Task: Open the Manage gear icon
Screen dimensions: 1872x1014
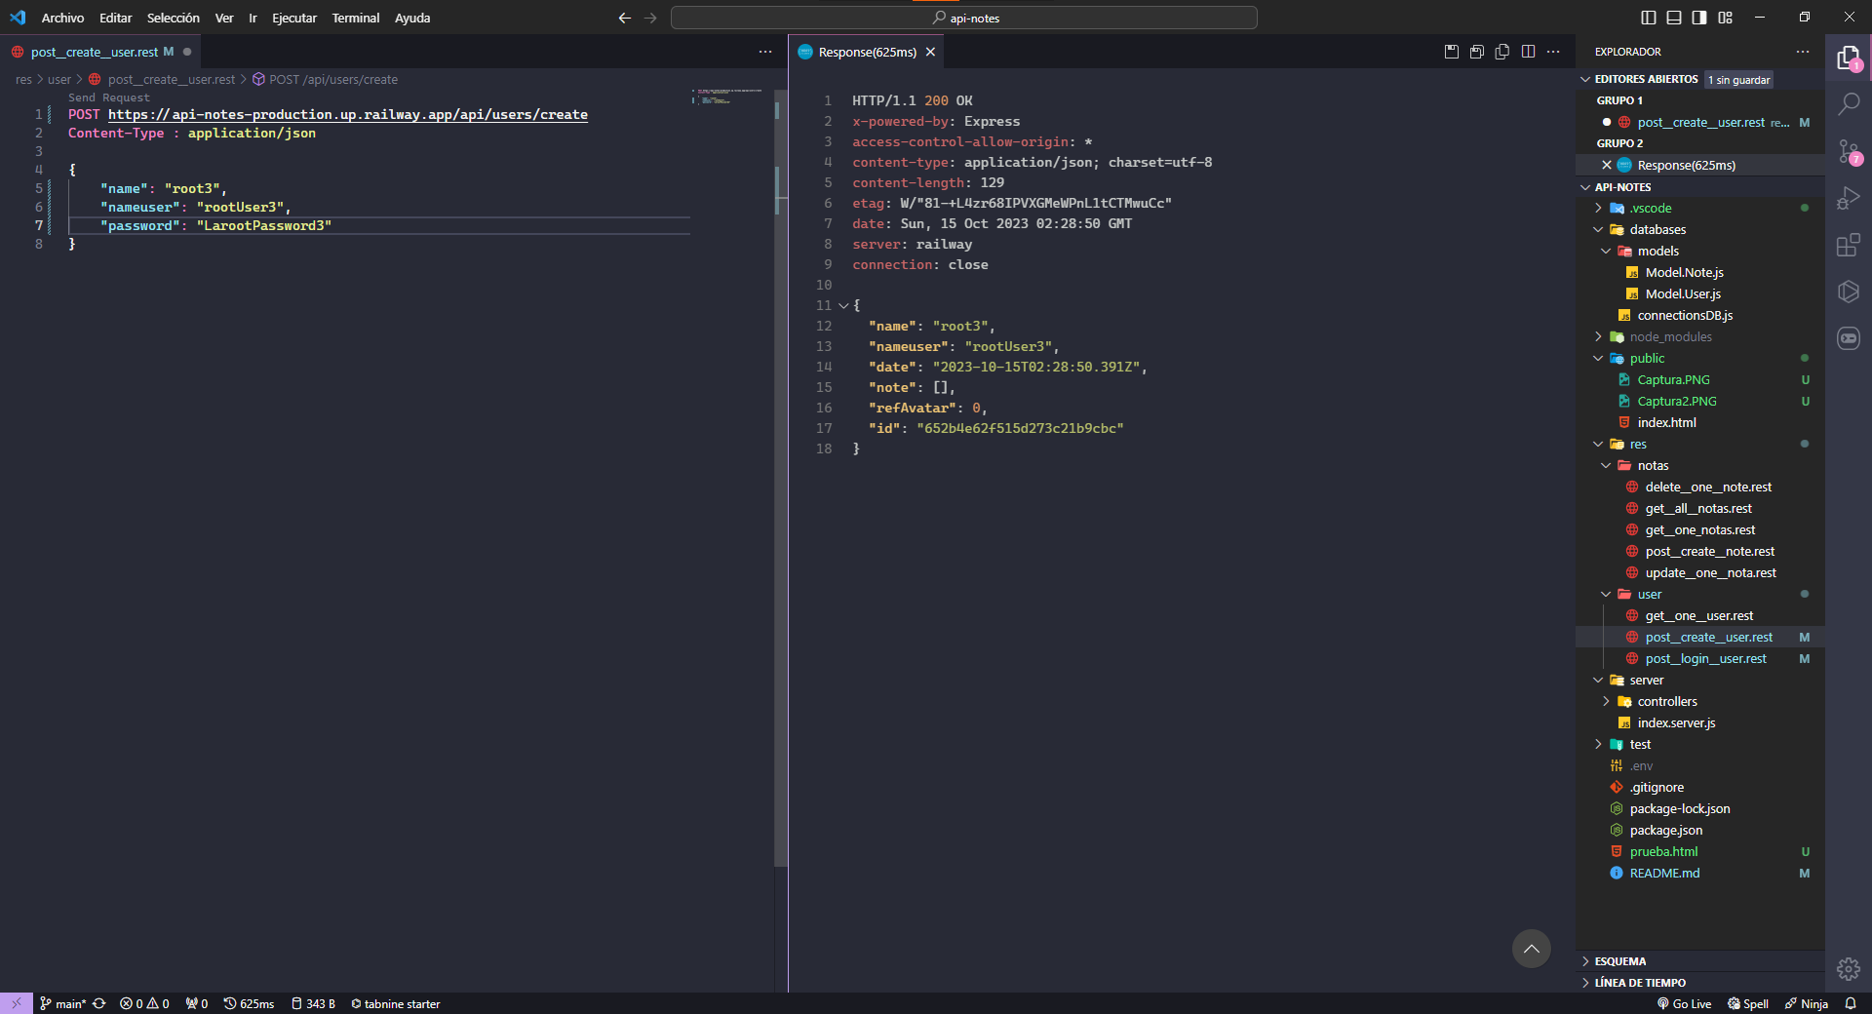Action: (x=1848, y=968)
